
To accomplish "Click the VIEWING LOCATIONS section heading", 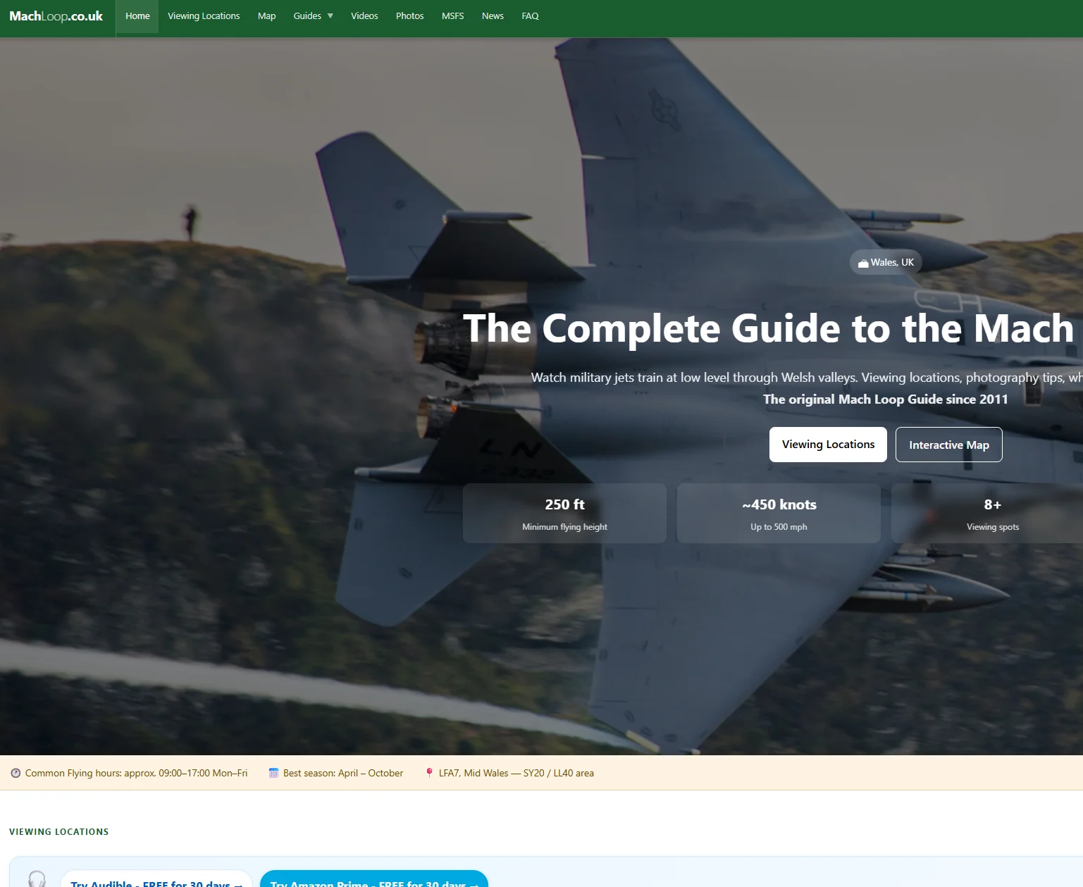I will click(59, 832).
